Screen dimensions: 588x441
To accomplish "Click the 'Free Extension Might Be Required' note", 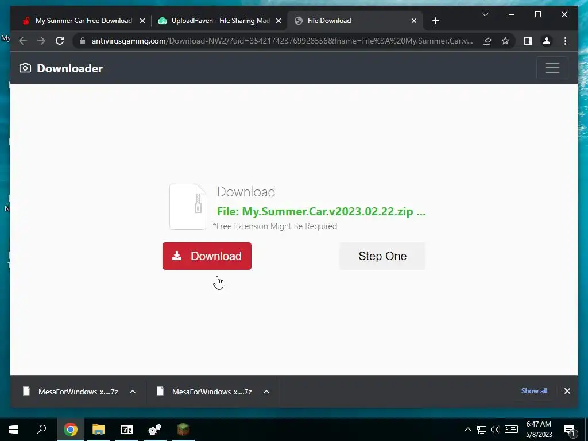I will click(x=275, y=226).
